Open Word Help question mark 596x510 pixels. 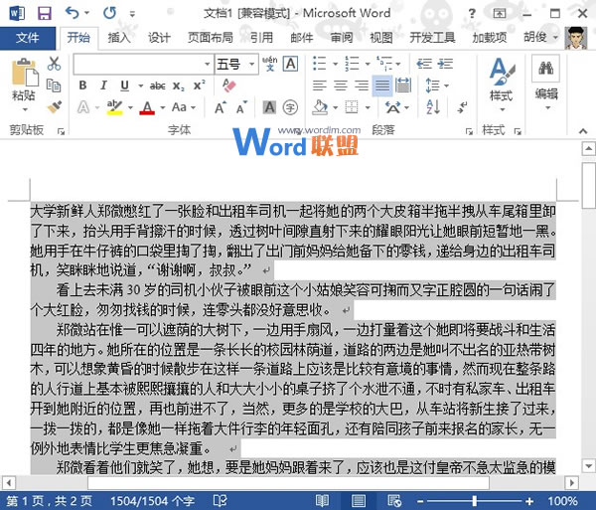[472, 14]
